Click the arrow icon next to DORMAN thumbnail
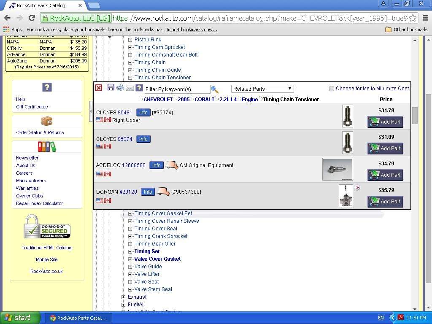The image size is (432, 324). tap(357, 188)
